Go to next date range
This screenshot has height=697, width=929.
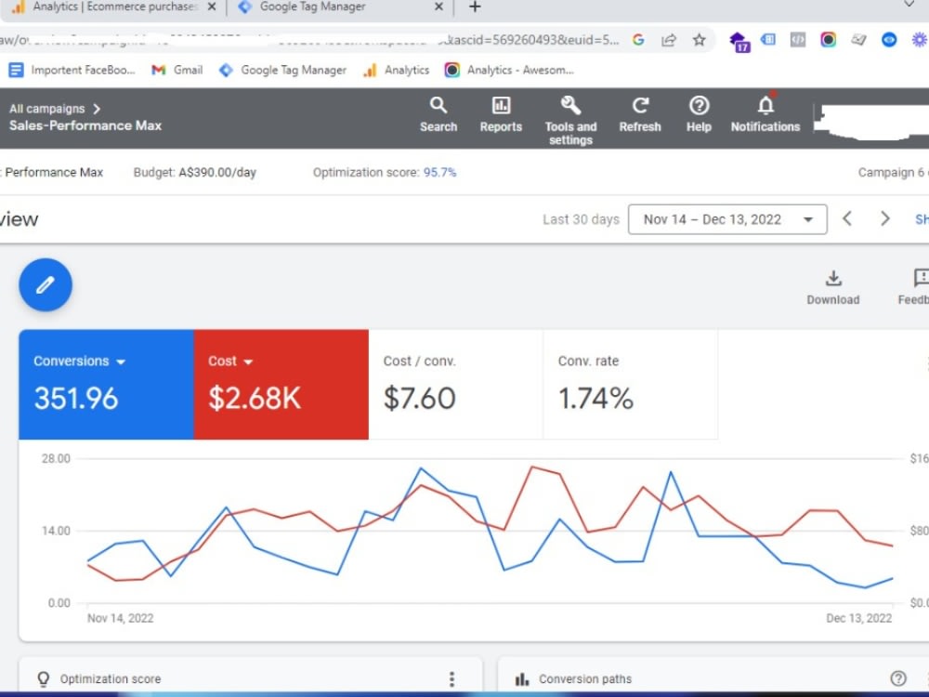tap(885, 218)
